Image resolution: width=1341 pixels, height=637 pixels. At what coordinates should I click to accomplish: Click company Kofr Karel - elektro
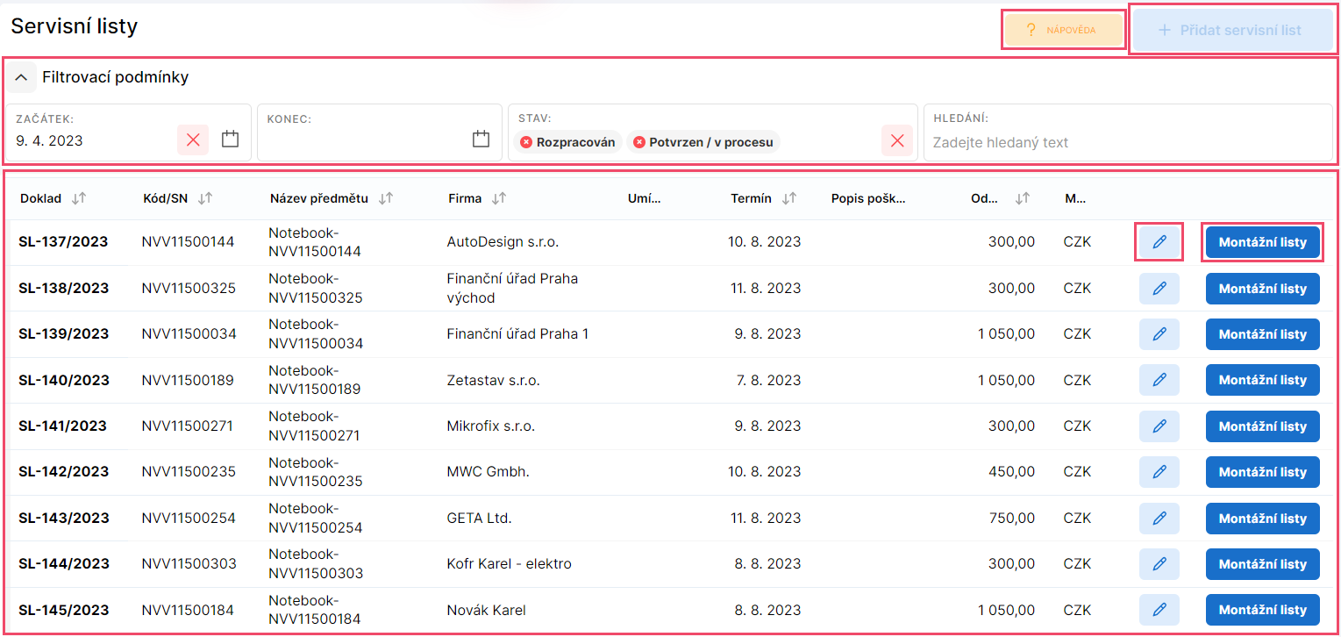click(x=509, y=564)
